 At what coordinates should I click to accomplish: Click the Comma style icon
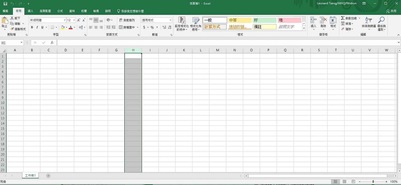pos(157,27)
